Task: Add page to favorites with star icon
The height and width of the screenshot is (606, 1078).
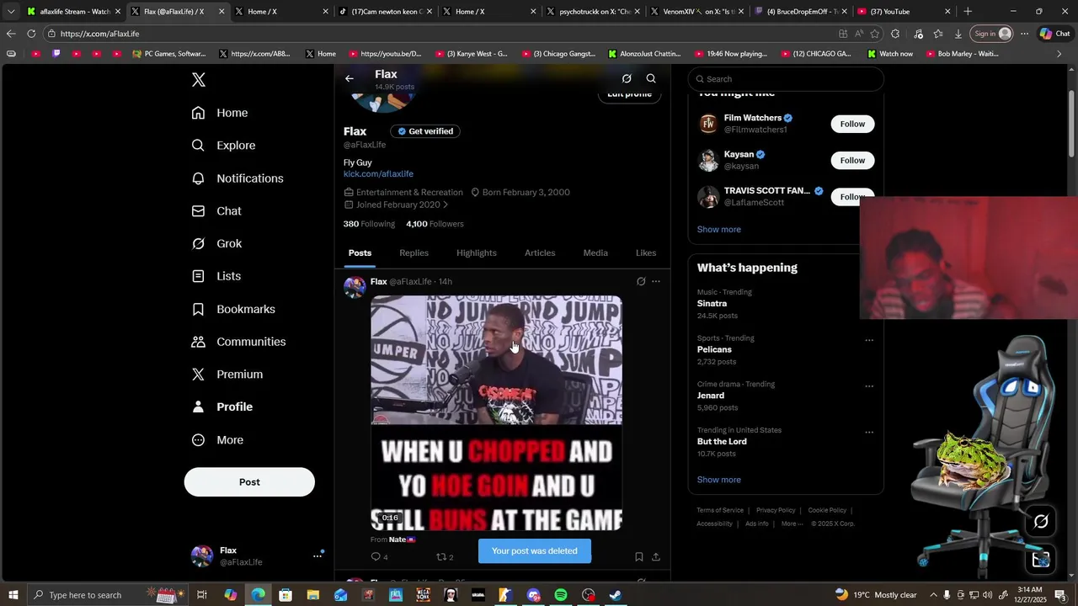Action: pos(875,34)
